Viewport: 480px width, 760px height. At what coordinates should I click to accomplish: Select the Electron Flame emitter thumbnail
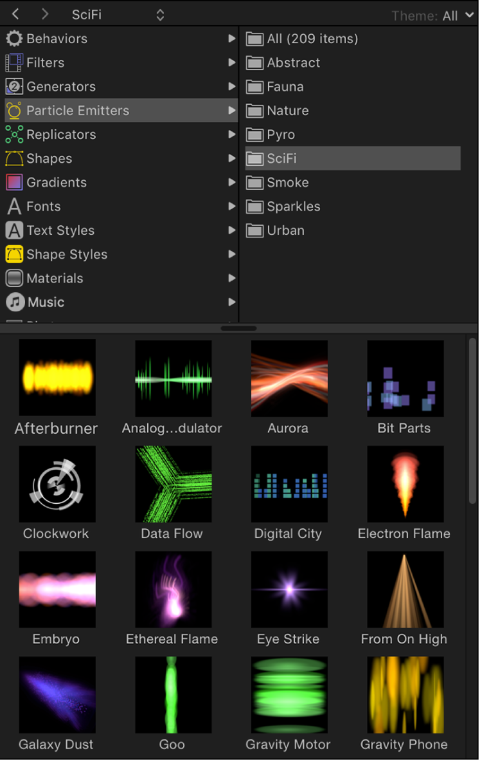(405, 484)
